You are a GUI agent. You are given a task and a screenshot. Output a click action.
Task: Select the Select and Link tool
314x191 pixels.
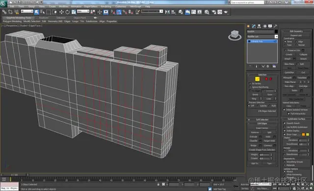point(4,12)
